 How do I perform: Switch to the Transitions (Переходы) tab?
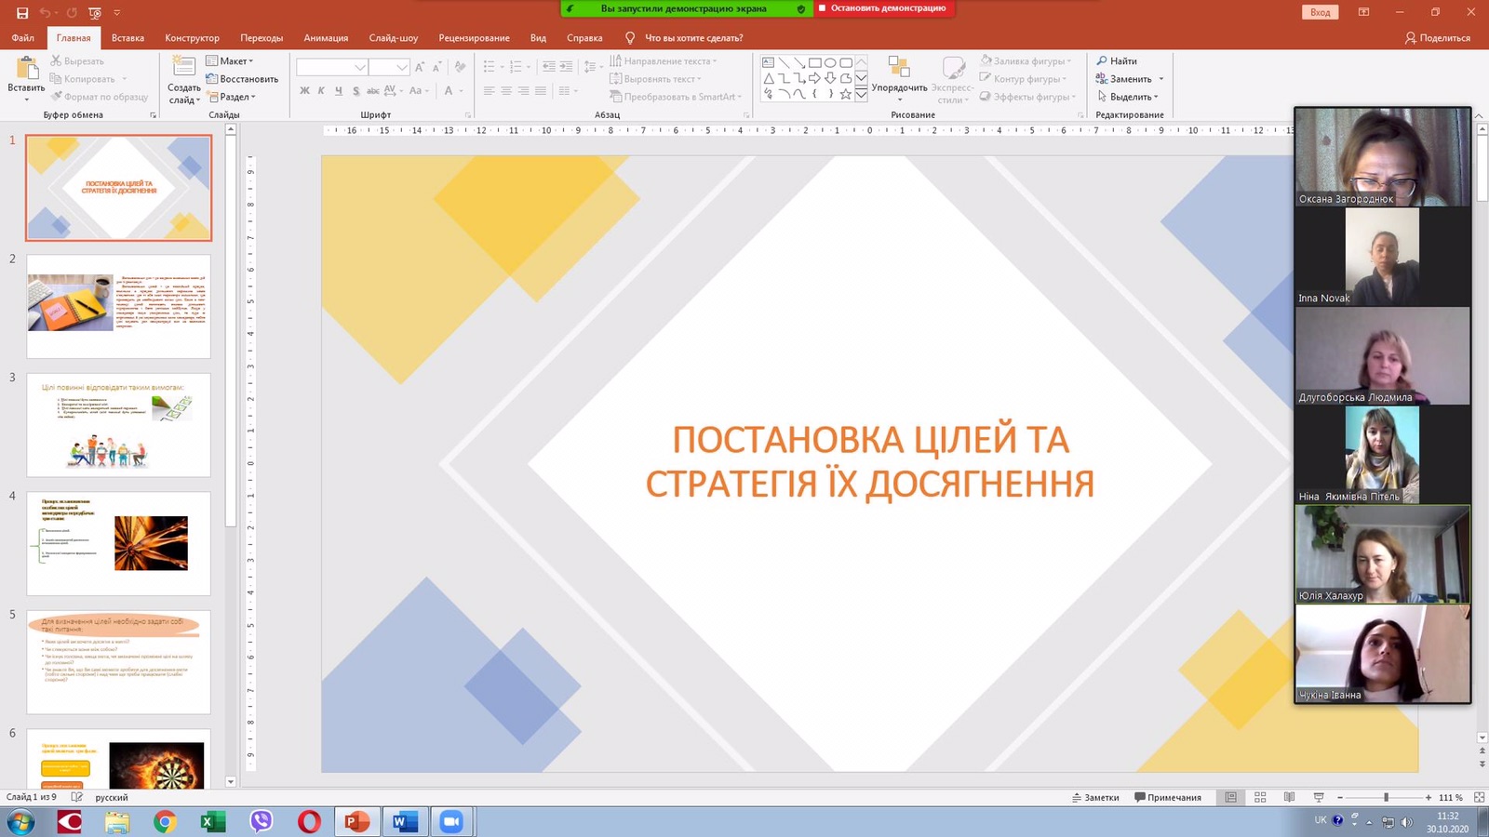click(x=262, y=38)
